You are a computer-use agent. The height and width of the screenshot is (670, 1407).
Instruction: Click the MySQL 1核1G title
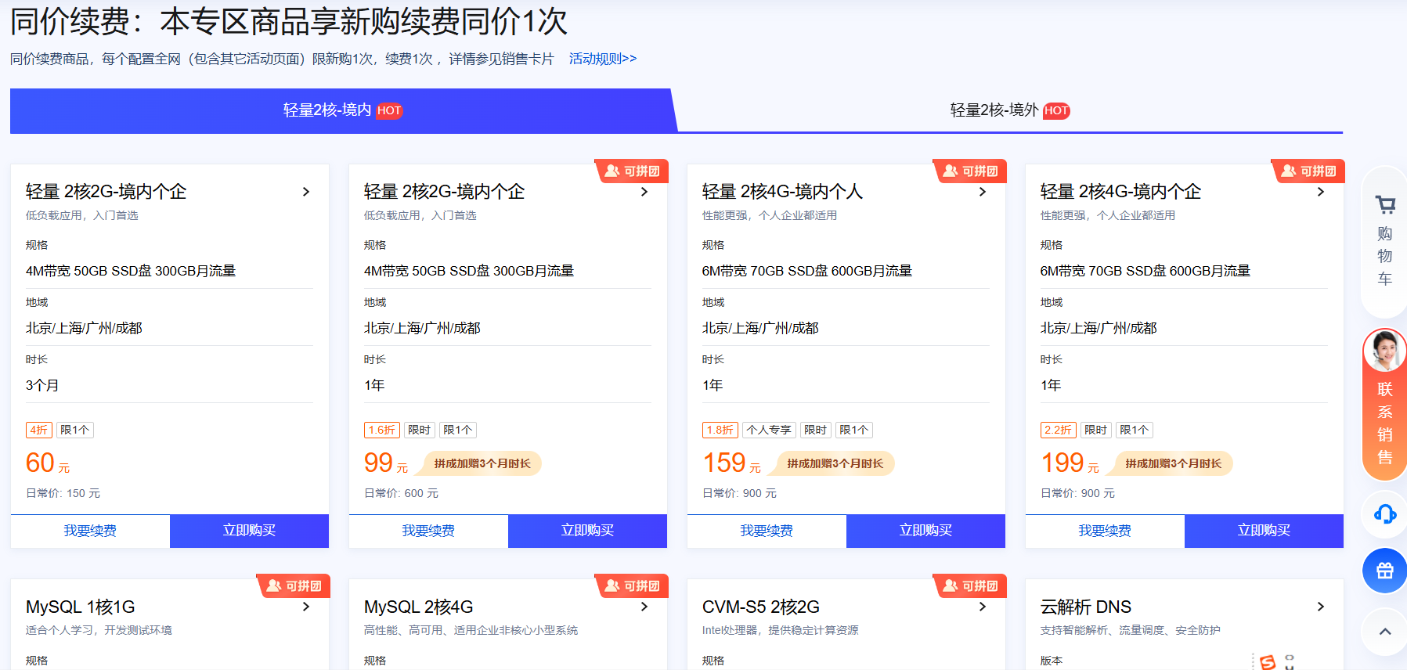click(81, 607)
